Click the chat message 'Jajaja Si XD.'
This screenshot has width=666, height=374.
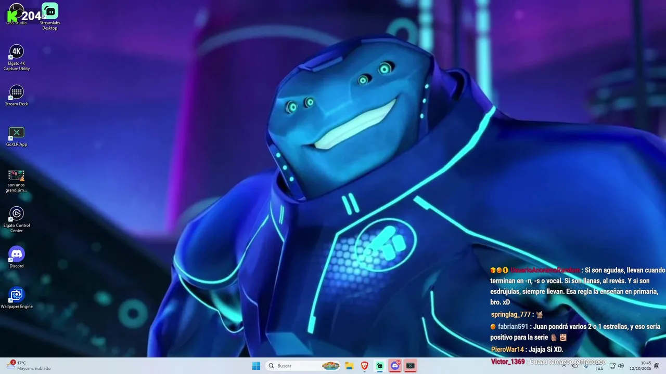546,350
